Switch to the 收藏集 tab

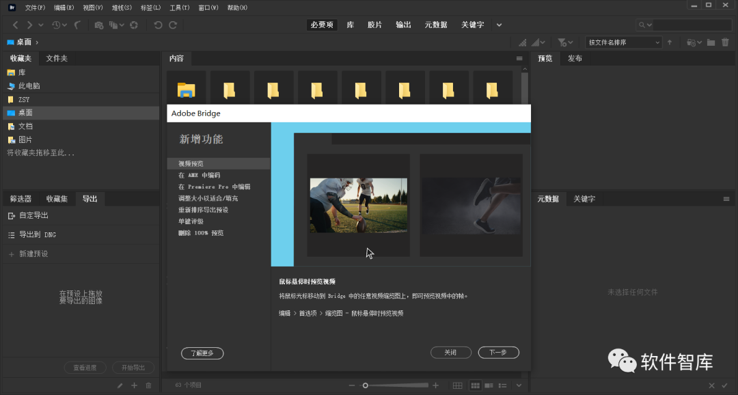(x=57, y=199)
